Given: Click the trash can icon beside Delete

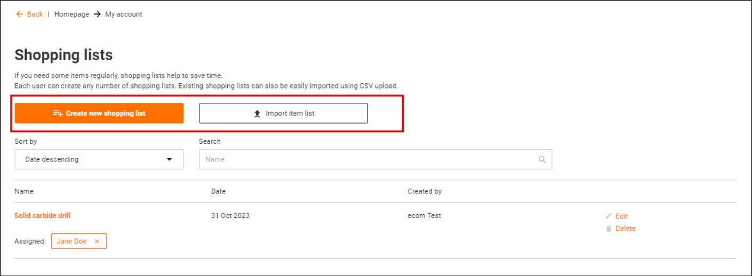Looking at the screenshot, I should pyautogui.click(x=609, y=229).
